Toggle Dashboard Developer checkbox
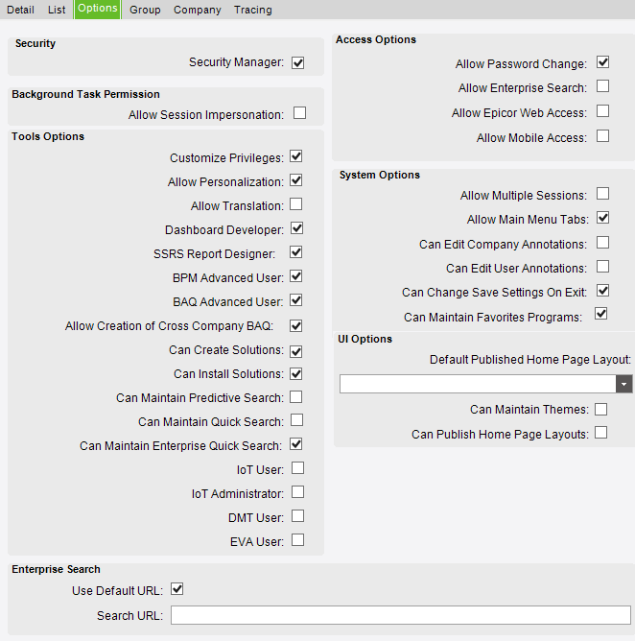 coord(296,228)
